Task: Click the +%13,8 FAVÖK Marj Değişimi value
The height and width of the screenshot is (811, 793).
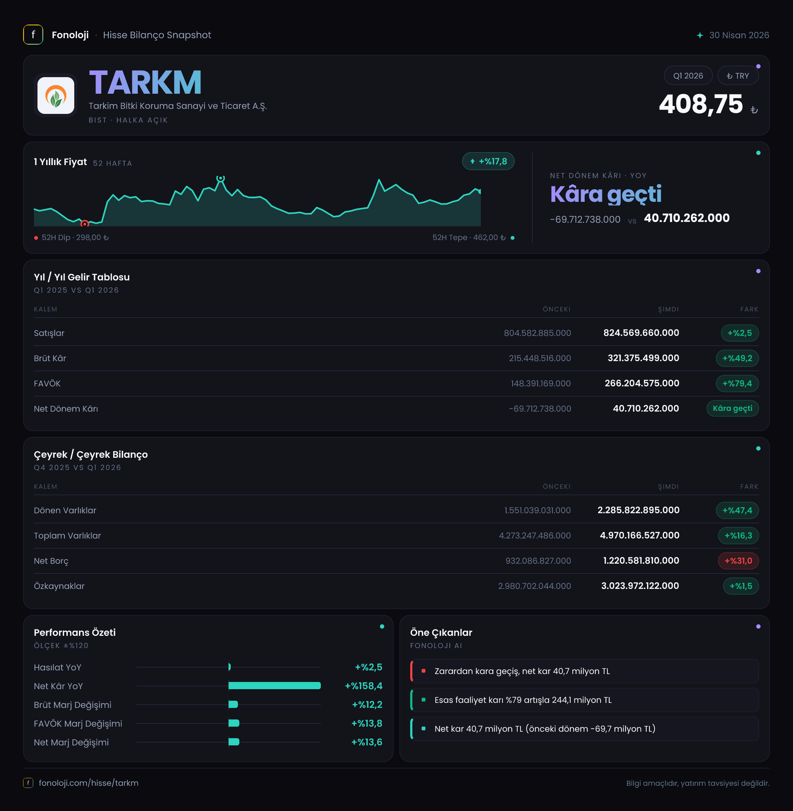Action: pos(367,723)
